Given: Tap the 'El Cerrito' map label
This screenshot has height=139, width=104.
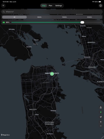Looking at the screenshot, I should 83,26.
